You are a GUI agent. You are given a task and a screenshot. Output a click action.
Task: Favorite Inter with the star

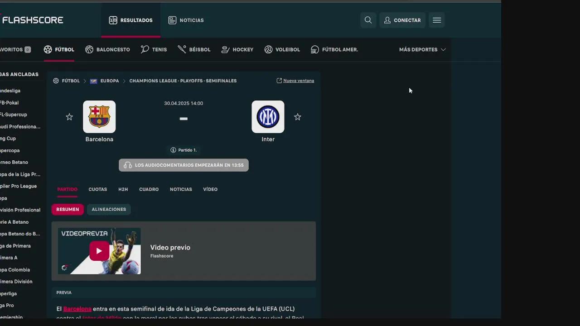(298, 117)
